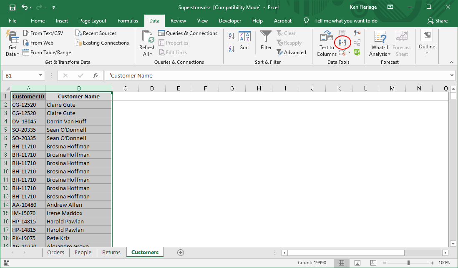The height and width of the screenshot is (268, 458).
Task: Click inside the formula bar
Action: click(x=277, y=75)
